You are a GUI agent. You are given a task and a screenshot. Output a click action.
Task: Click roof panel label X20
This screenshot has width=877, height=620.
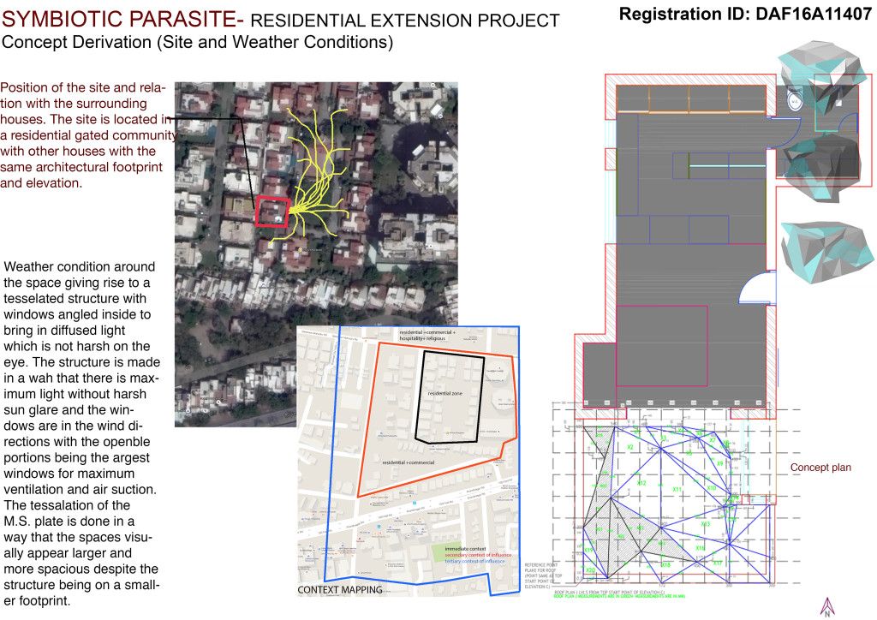click(591, 570)
